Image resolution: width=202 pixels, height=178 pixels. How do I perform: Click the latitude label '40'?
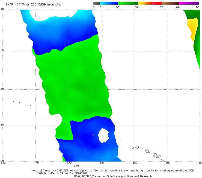click(x=2, y=9)
